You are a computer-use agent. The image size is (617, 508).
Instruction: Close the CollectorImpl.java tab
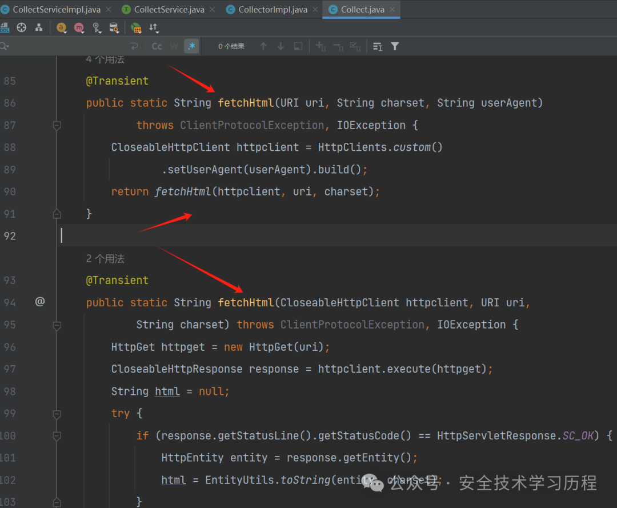315,10
